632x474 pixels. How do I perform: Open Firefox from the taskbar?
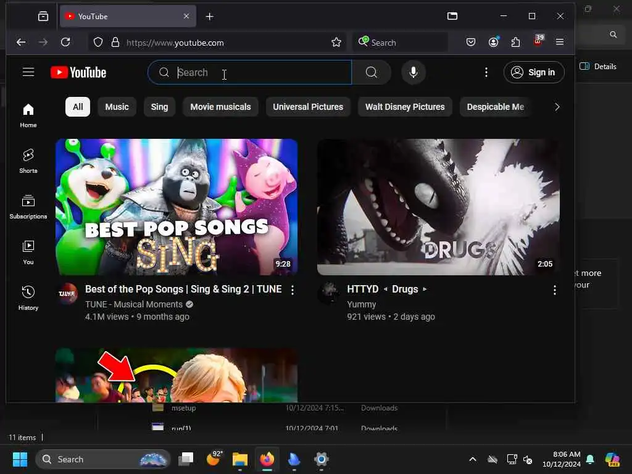click(267, 459)
